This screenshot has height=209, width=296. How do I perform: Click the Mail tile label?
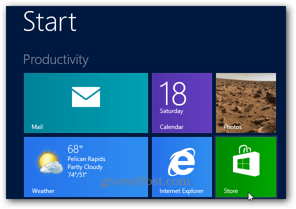(x=37, y=127)
